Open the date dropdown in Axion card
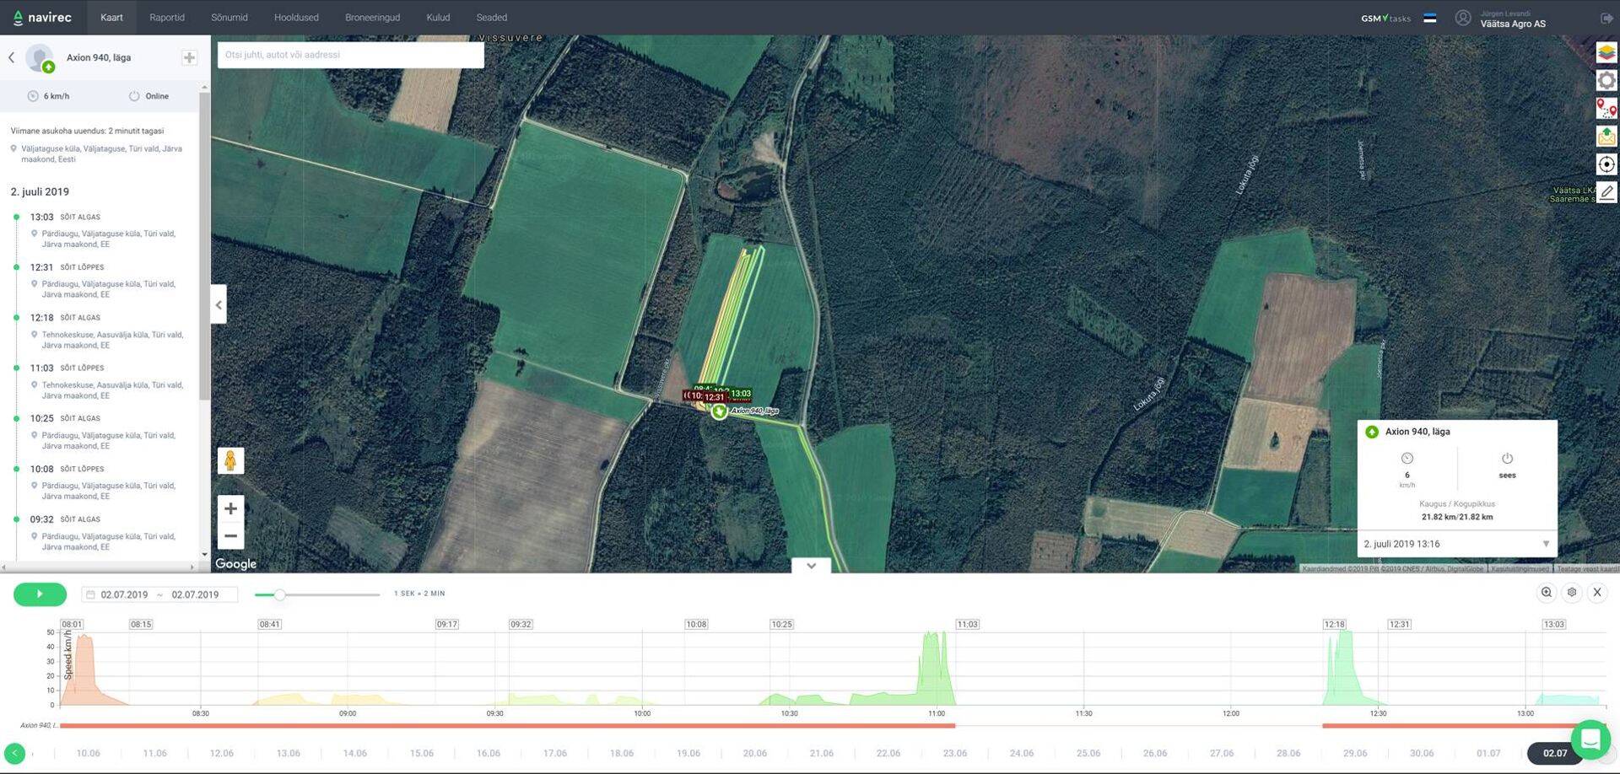 (x=1545, y=544)
